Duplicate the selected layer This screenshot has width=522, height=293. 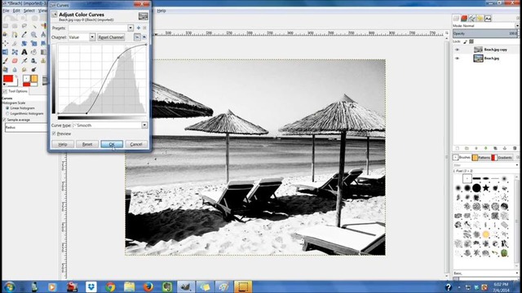click(495, 148)
